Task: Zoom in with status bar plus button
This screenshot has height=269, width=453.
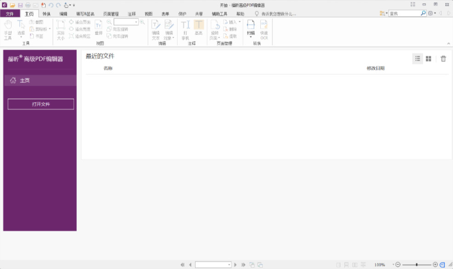Action: [x=435, y=265]
